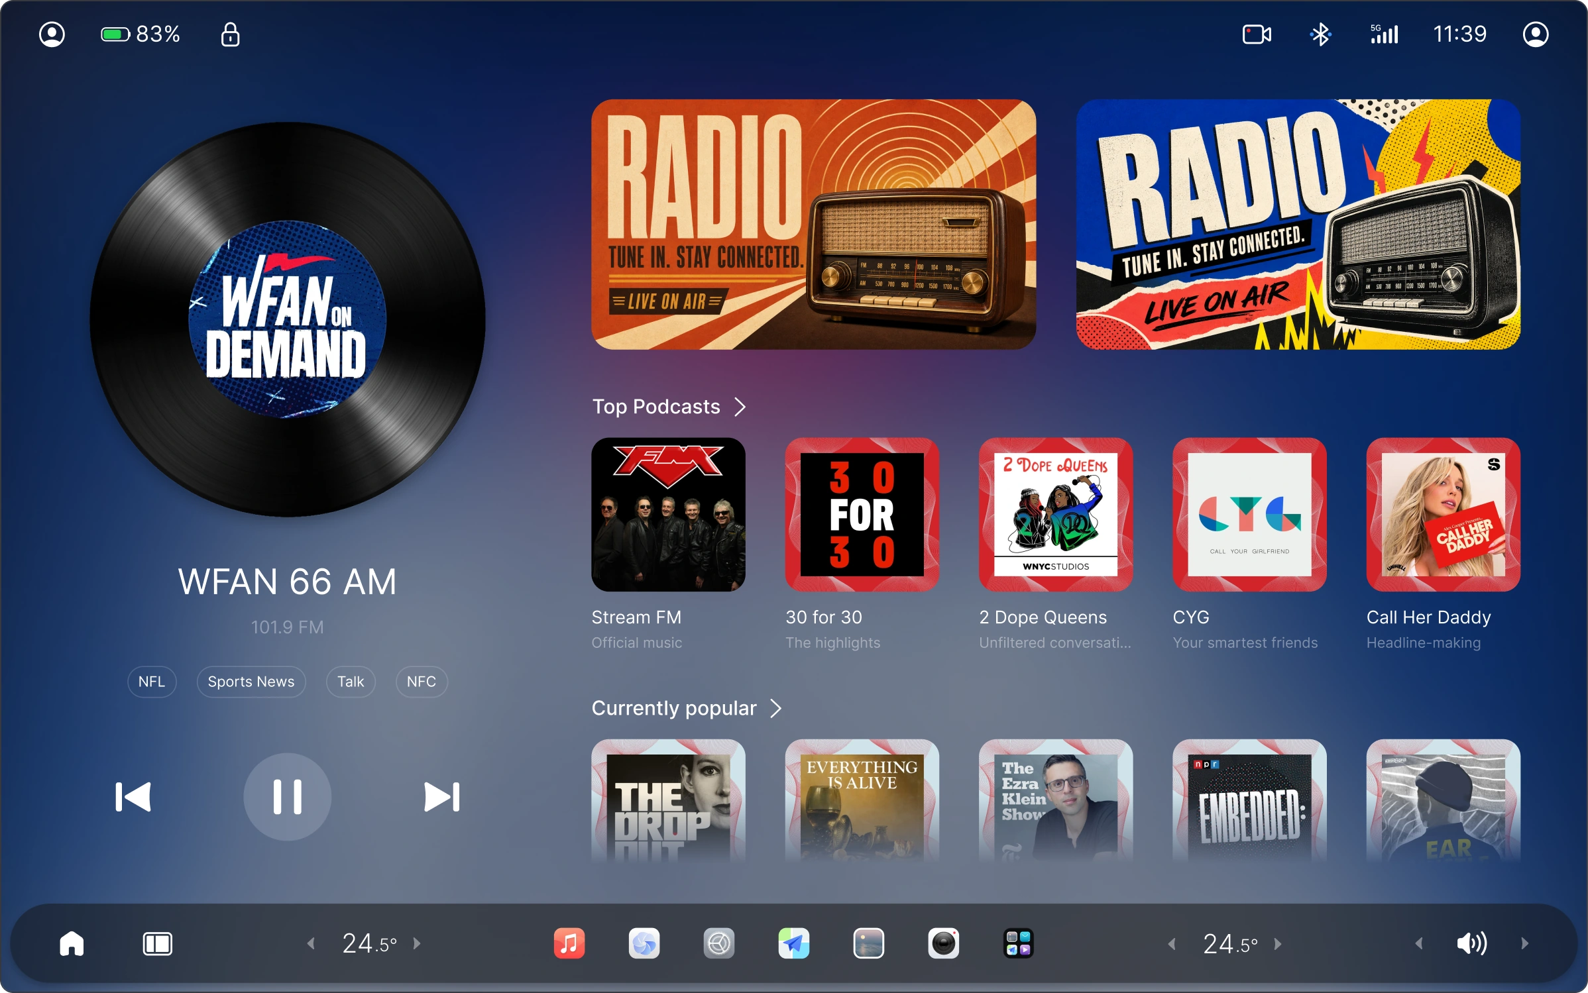Select the NFC tag
This screenshot has width=1588, height=993.
(422, 682)
